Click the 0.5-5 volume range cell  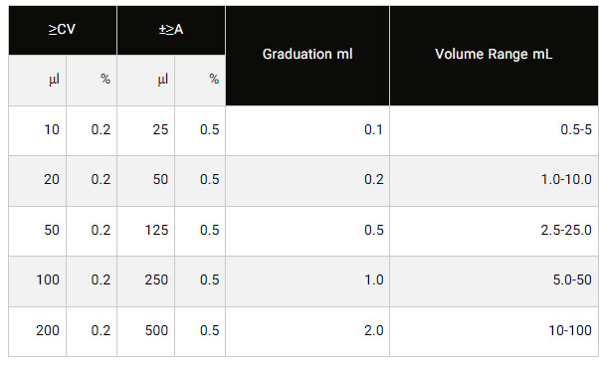[494, 130]
